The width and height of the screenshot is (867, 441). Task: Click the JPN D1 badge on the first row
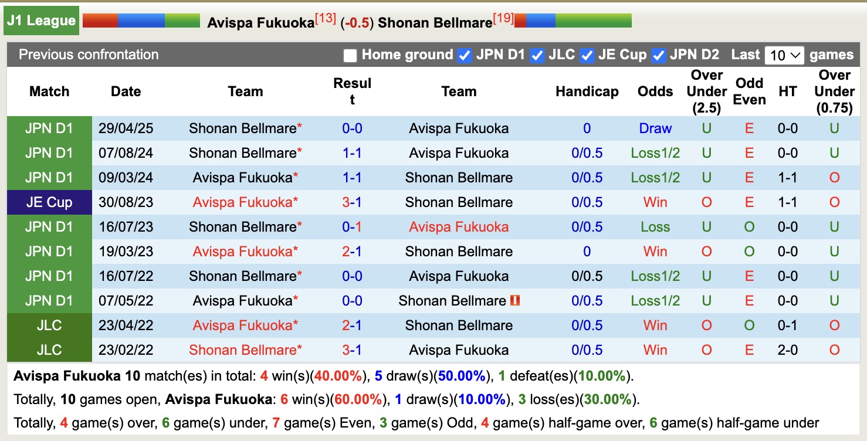tap(49, 128)
